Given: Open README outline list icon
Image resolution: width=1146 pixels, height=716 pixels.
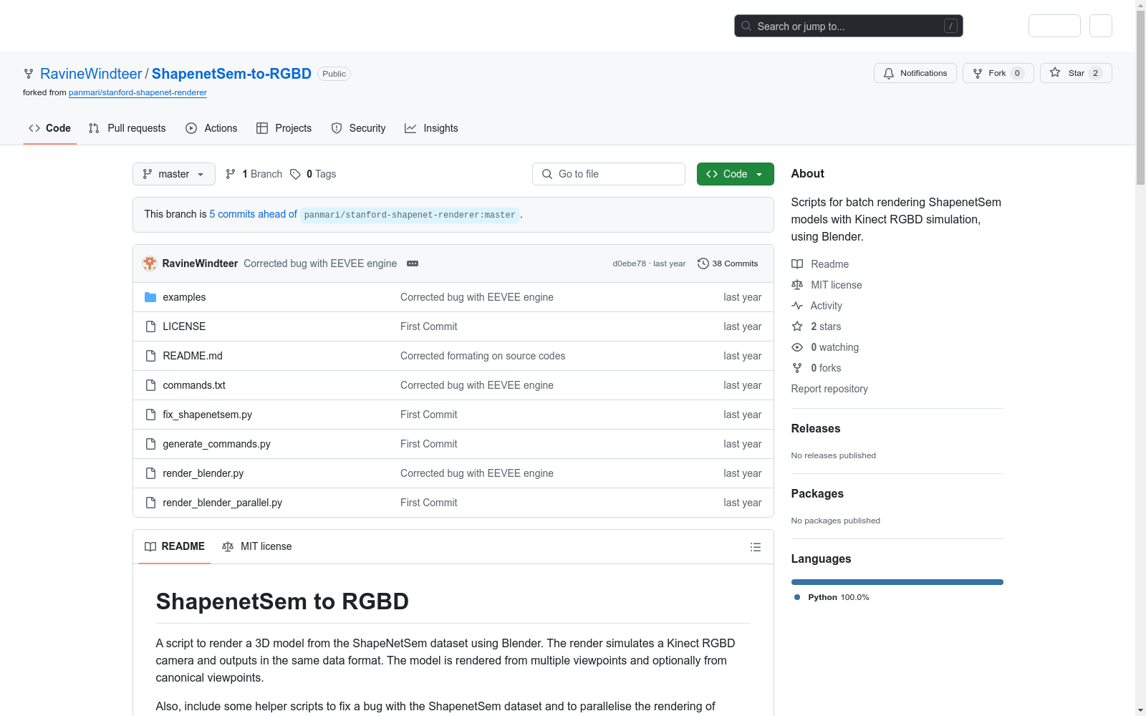Looking at the screenshot, I should [x=756, y=547].
